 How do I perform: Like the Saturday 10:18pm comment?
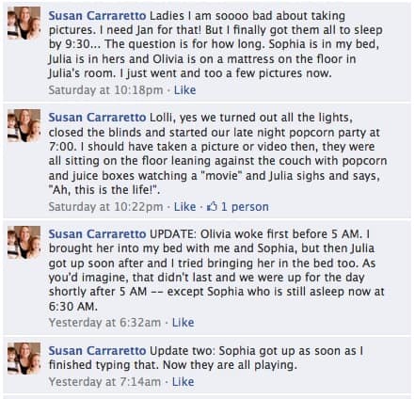(x=184, y=90)
